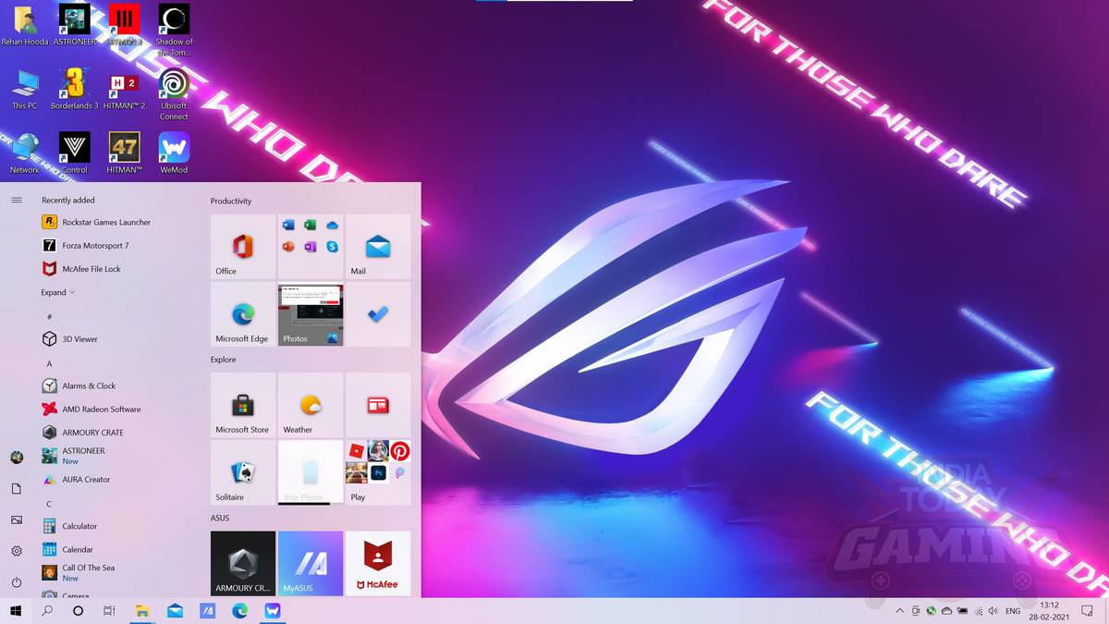
Task: Click the 'C' letter group header
Action: pyautogui.click(x=50, y=504)
